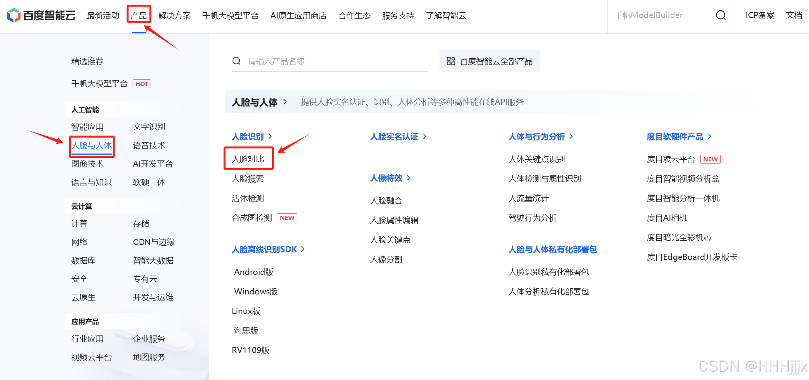Select 千帆大模型平台 HOT in the sidebar
Viewport: 809px width, 380px height.
tap(111, 84)
